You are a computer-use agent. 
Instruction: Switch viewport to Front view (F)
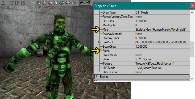tap(18, 3)
